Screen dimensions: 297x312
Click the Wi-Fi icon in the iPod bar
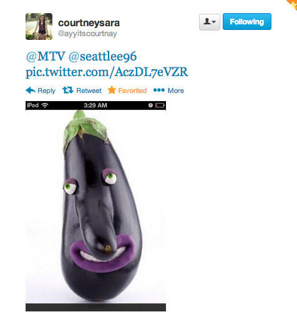tap(45, 105)
